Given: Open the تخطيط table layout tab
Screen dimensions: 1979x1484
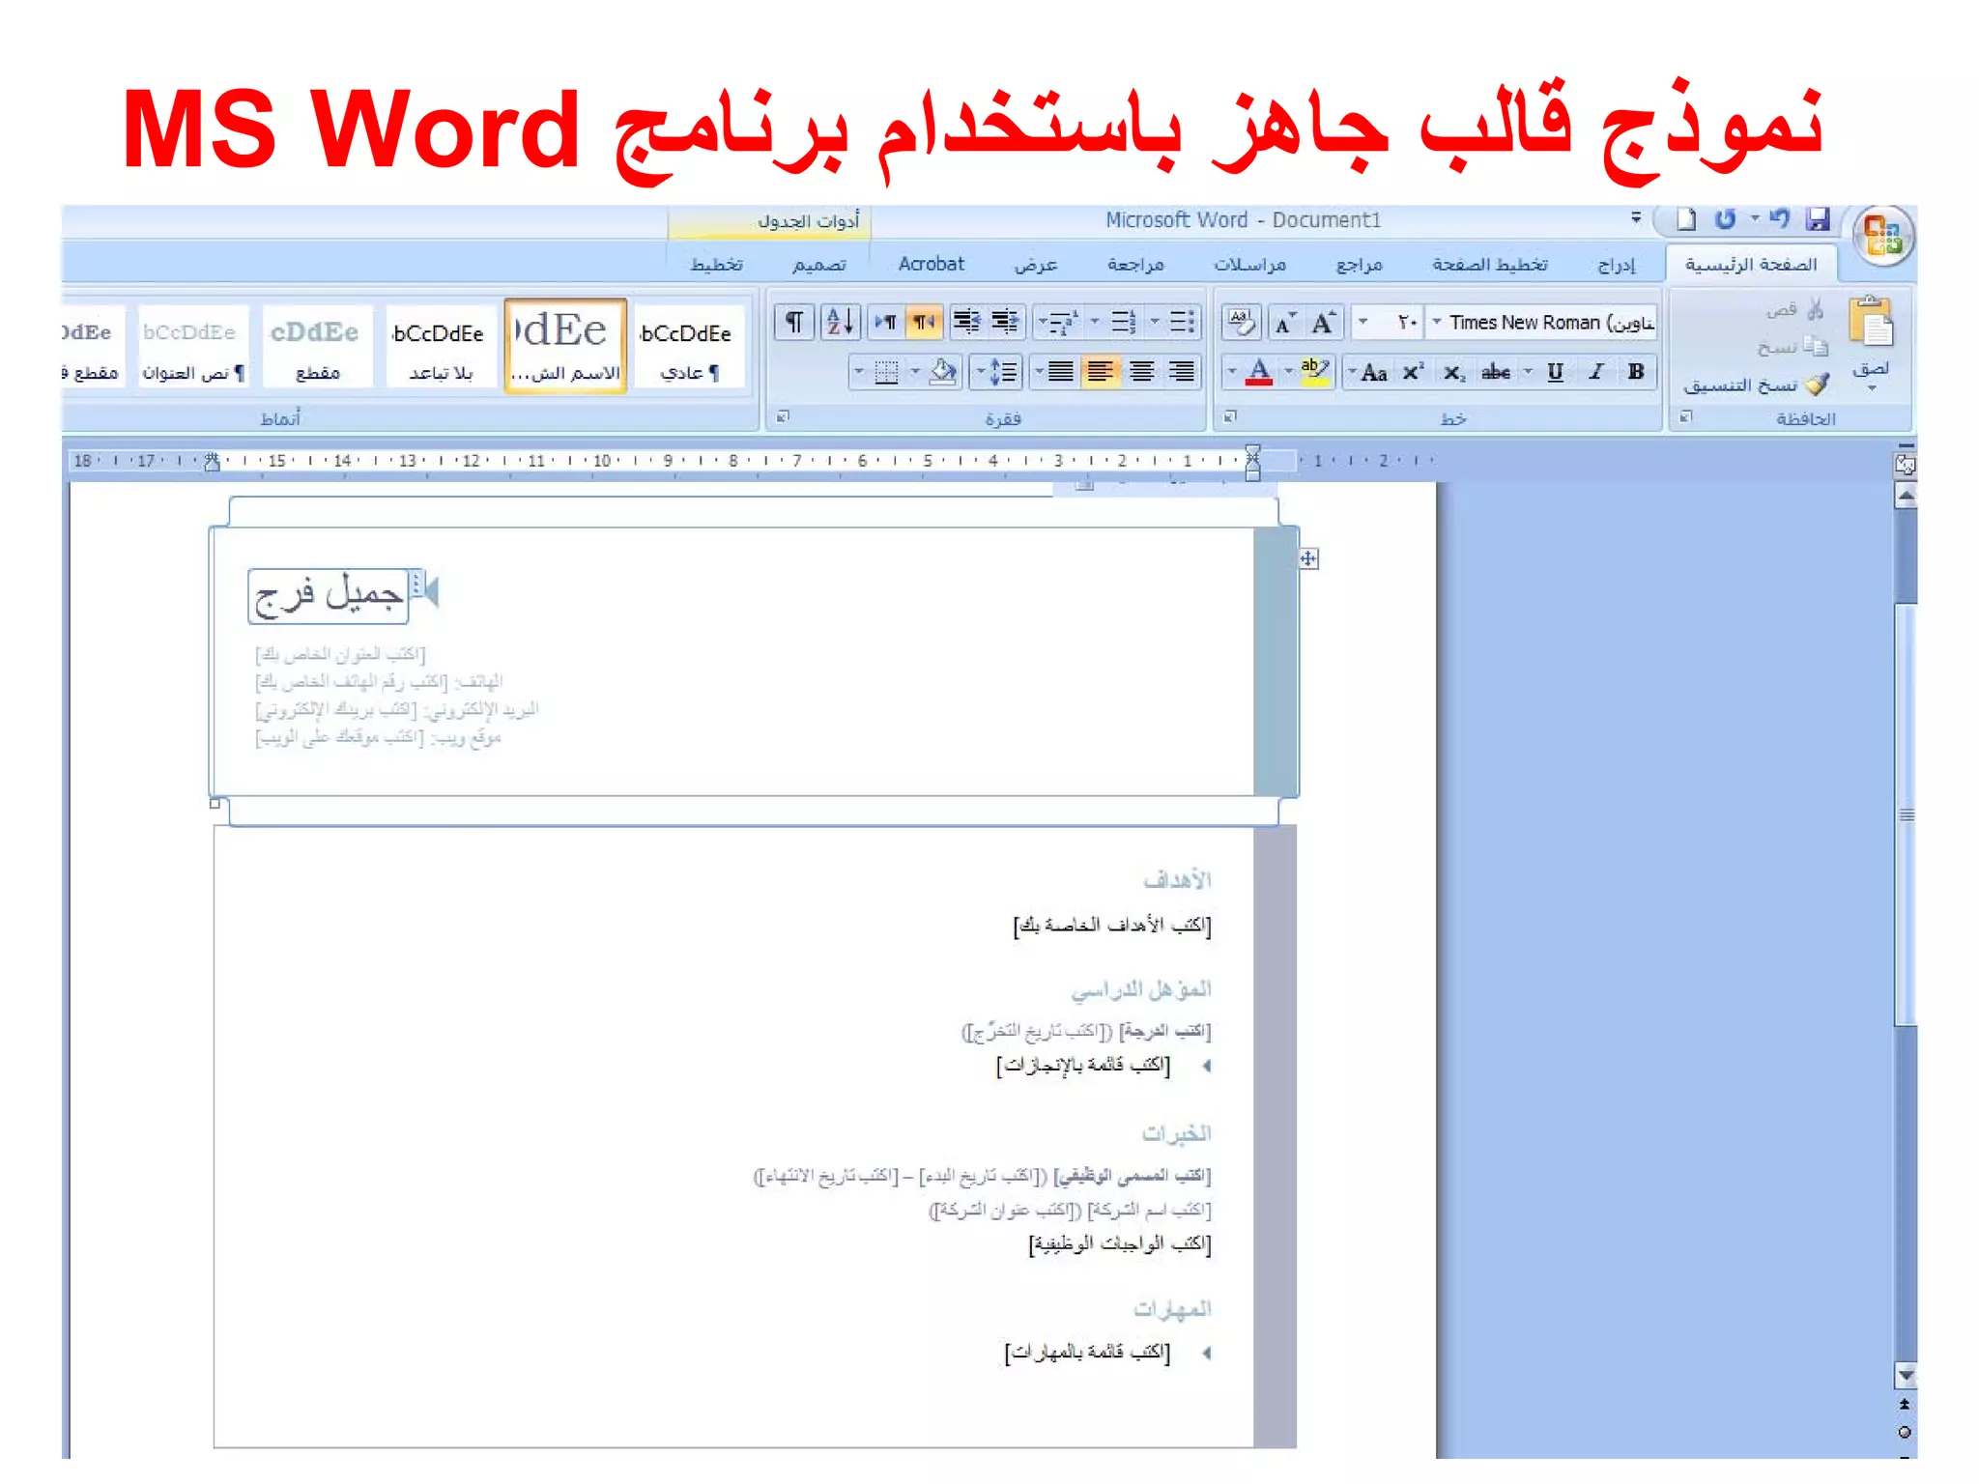Looking at the screenshot, I should click(x=717, y=265).
